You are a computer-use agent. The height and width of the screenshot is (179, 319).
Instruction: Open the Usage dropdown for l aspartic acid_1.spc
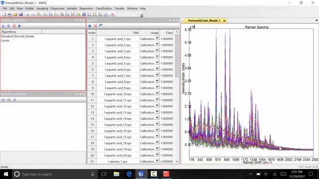(157, 38)
